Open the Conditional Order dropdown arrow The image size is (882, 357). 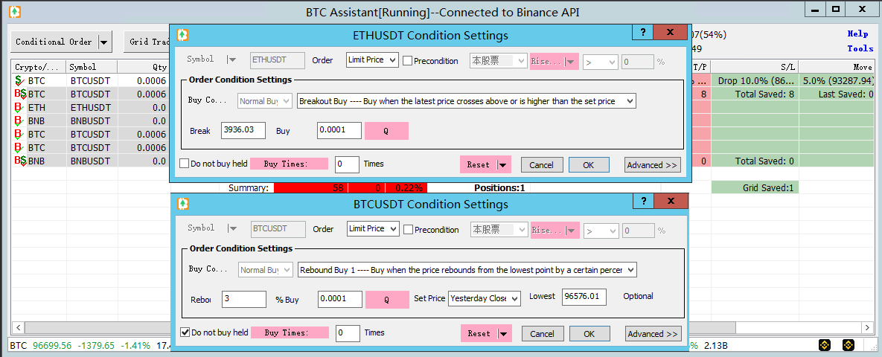pos(103,42)
